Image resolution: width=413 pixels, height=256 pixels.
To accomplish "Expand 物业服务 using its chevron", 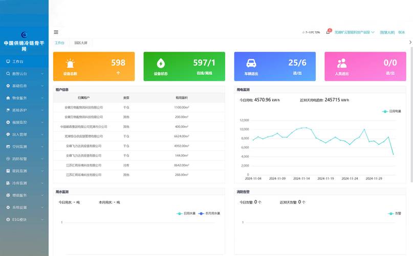I will [42, 98].
